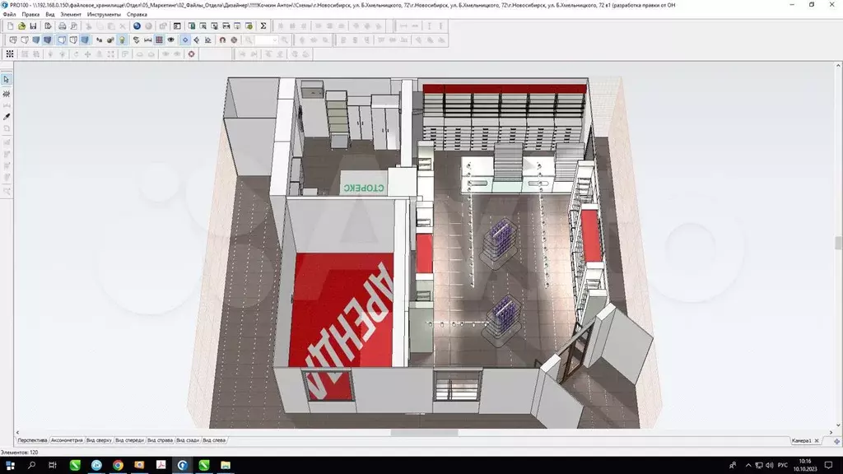
Task: Toggle the highlighted blue diamond snap icon
Action: tap(185, 39)
